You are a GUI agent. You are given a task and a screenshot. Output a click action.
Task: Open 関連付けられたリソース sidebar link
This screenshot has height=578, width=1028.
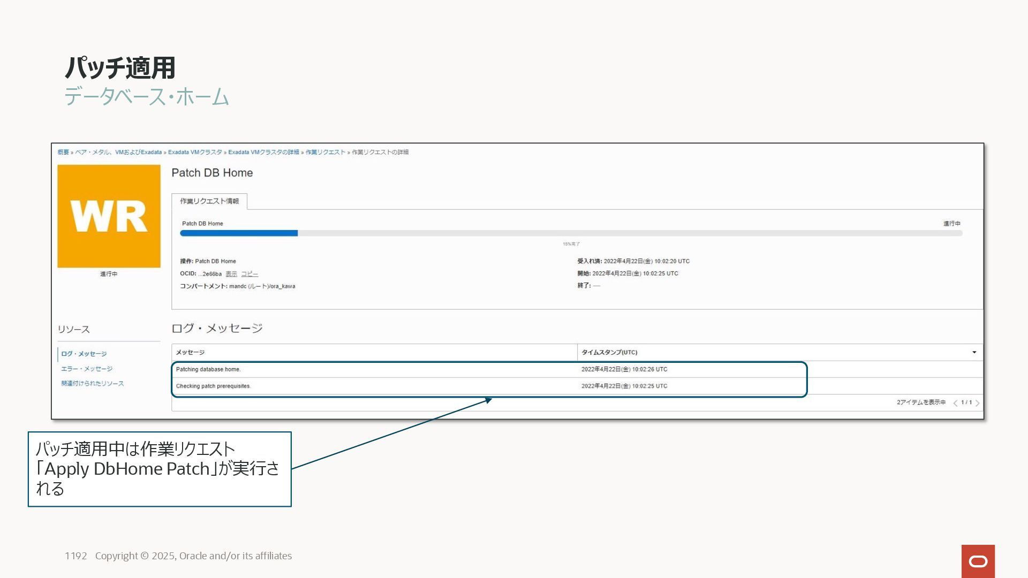click(x=92, y=383)
